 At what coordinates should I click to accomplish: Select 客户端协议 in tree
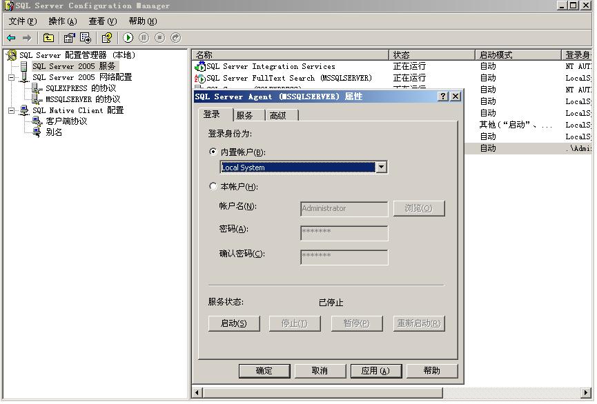pyautogui.click(x=66, y=121)
